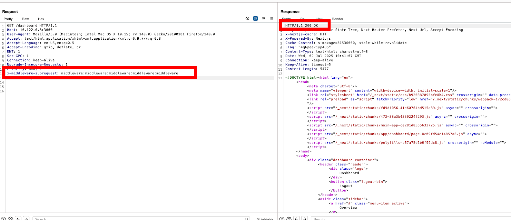Toggle hide non-printable characters eye icon in Request

(x=247, y=19)
